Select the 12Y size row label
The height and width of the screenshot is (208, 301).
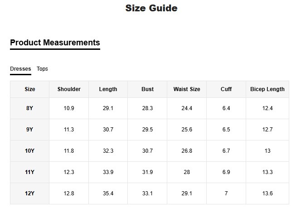[x=29, y=193]
